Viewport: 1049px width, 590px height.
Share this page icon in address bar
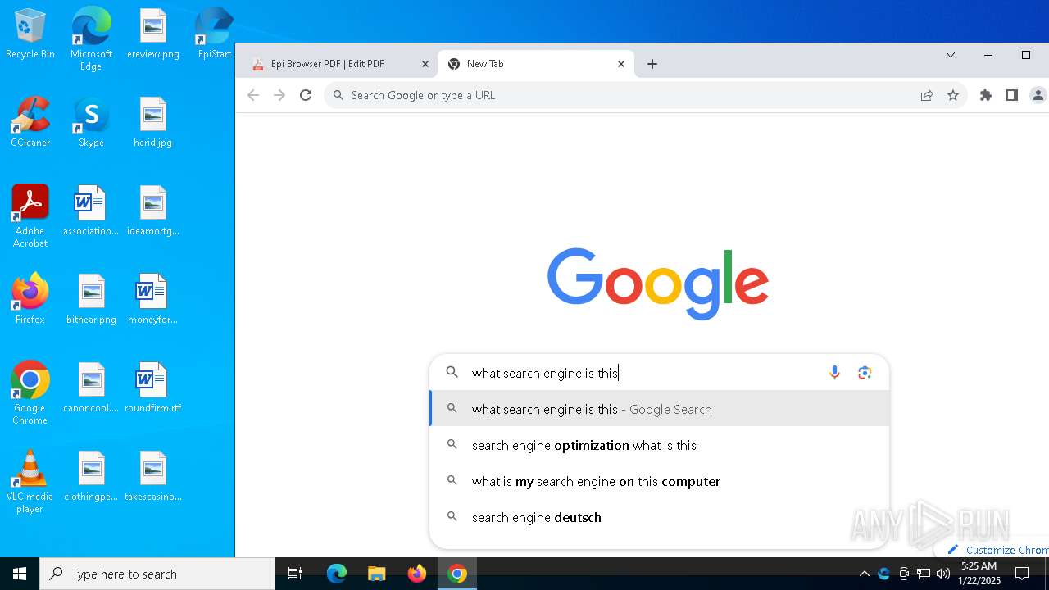(927, 95)
